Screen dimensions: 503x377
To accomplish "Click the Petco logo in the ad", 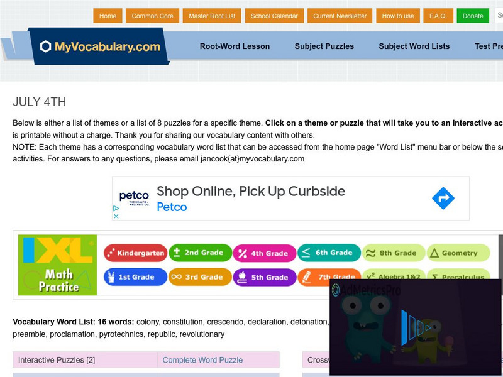I will coord(134,197).
